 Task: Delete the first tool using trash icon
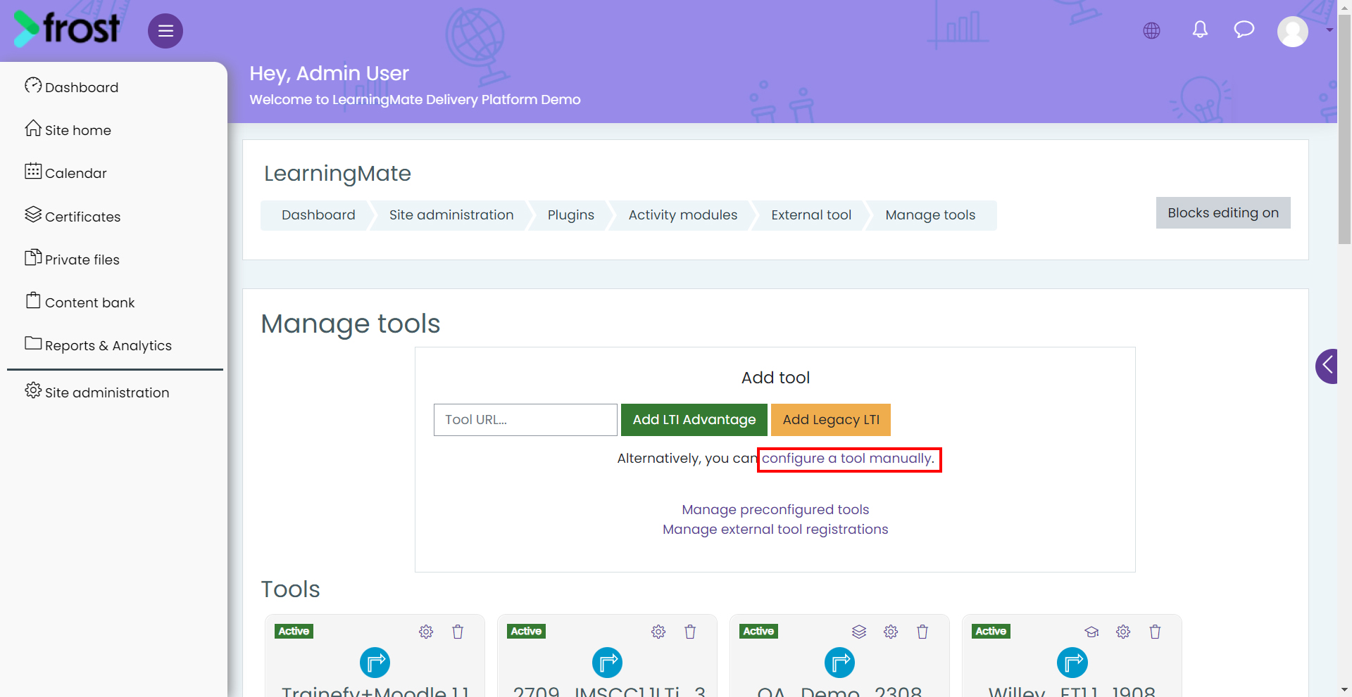(x=458, y=632)
